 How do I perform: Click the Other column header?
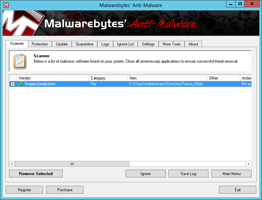[x=223, y=78]
